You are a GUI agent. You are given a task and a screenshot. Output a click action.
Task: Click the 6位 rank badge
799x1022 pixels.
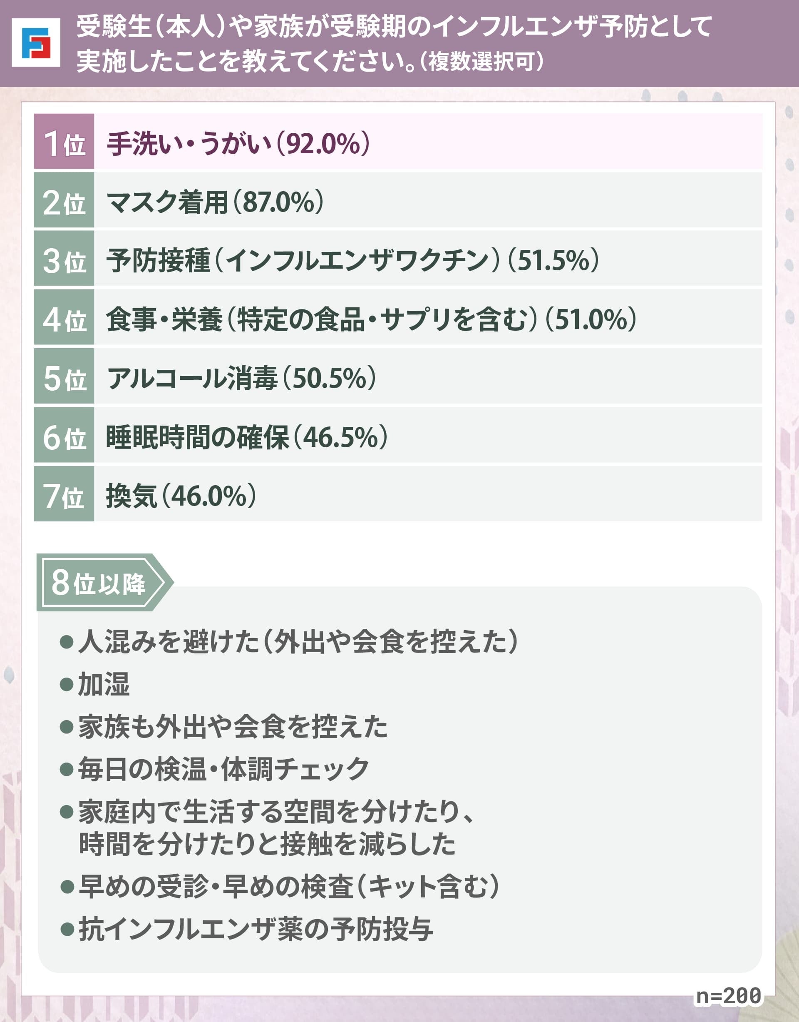[64, 435]
